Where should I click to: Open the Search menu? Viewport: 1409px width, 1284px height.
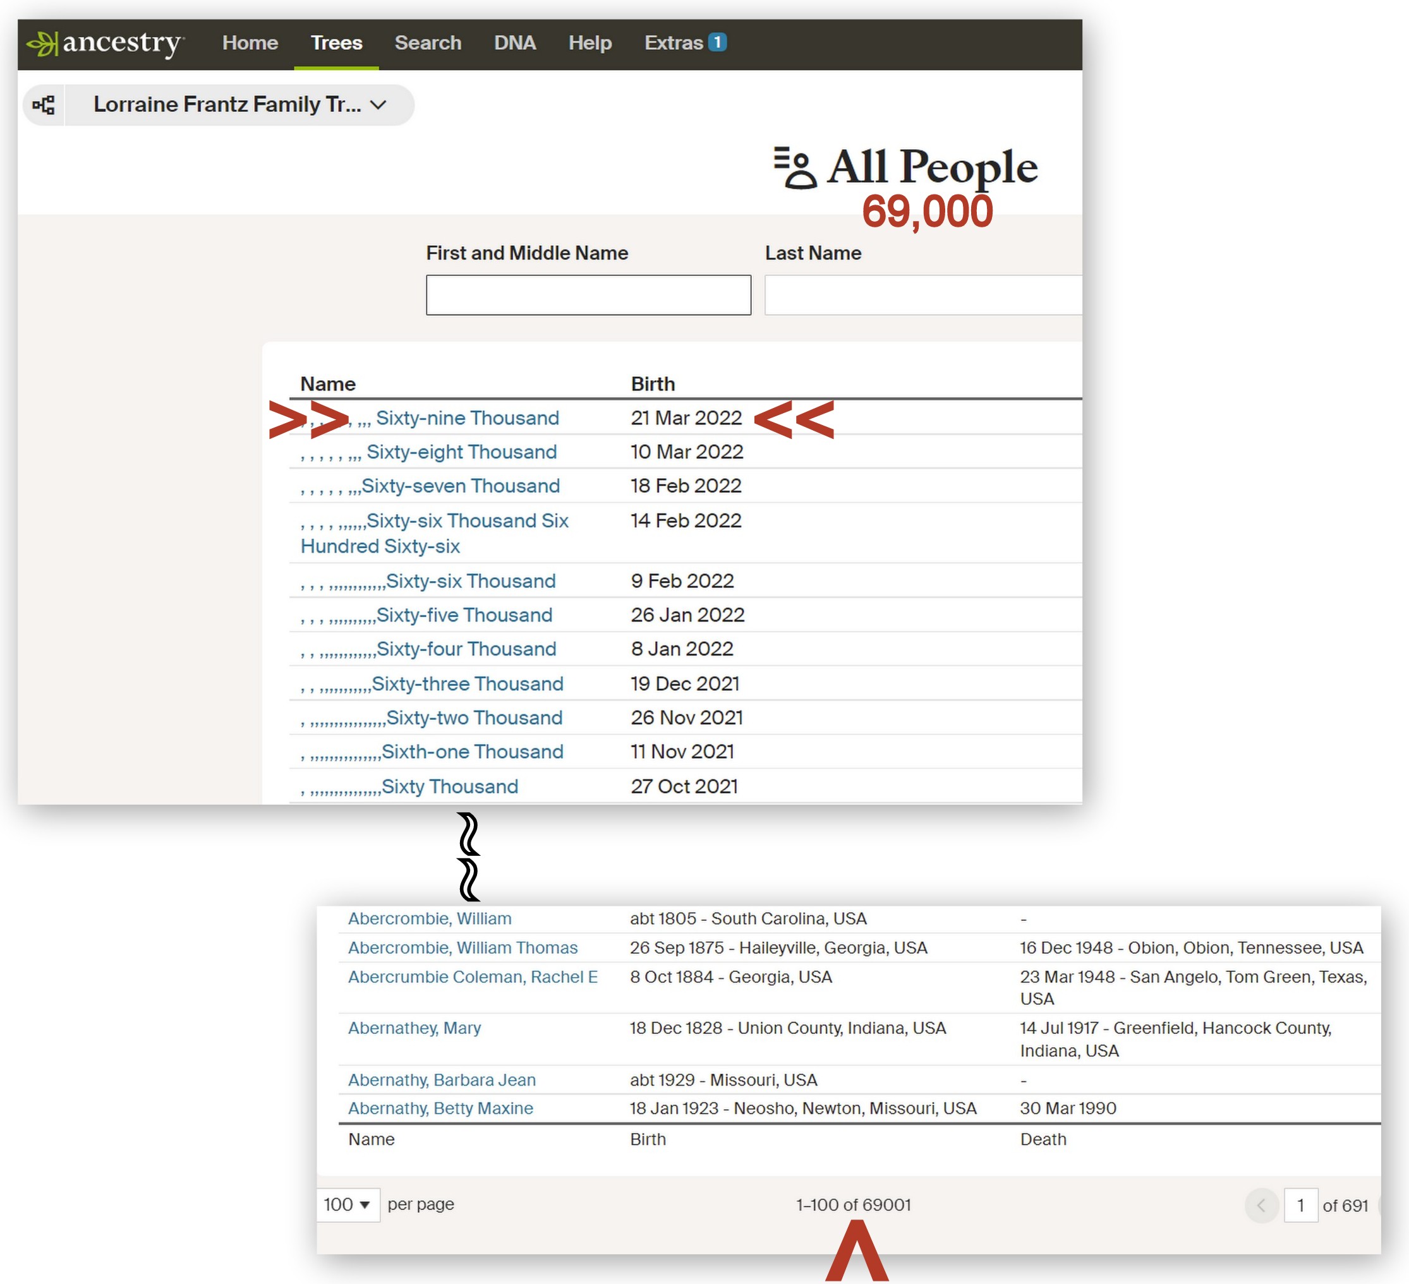click(x=428, y=44)
